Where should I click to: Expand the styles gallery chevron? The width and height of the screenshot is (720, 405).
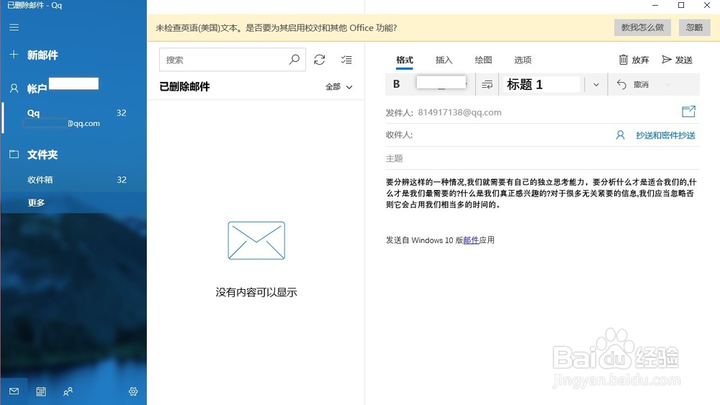point(596,85)
